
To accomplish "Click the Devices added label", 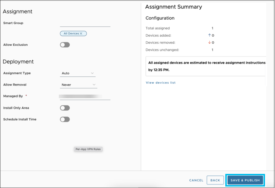I will (x=158, y=35).
